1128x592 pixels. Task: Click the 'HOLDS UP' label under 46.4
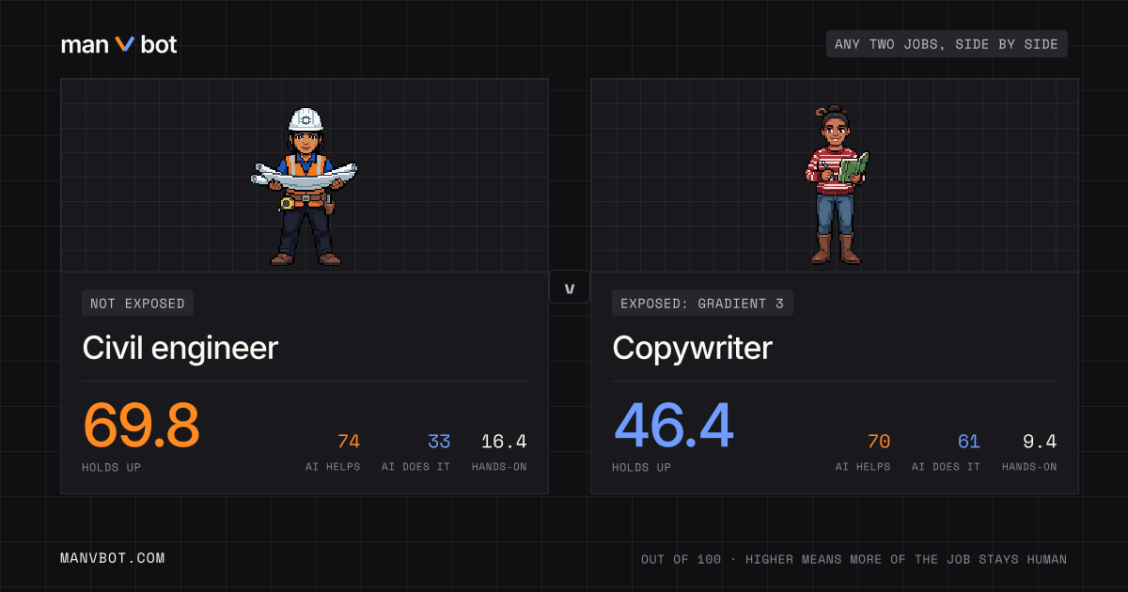[642, 467]
